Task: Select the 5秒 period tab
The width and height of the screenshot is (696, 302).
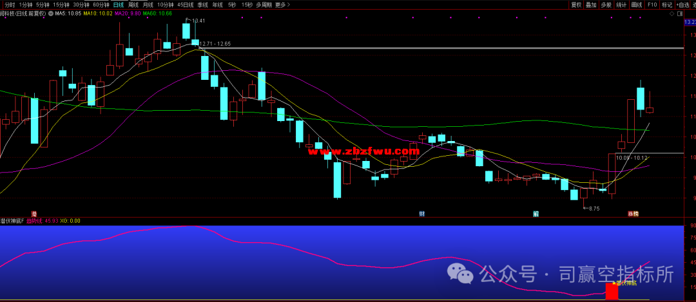Action: coord(232,5)
